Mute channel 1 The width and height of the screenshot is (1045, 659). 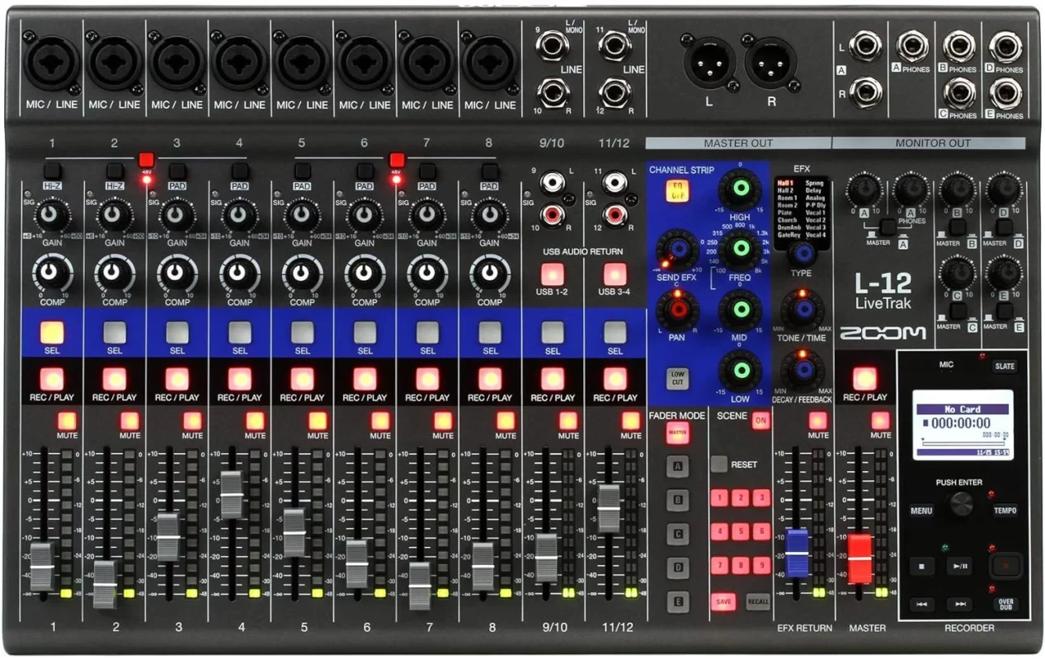(x=67, y=421)
